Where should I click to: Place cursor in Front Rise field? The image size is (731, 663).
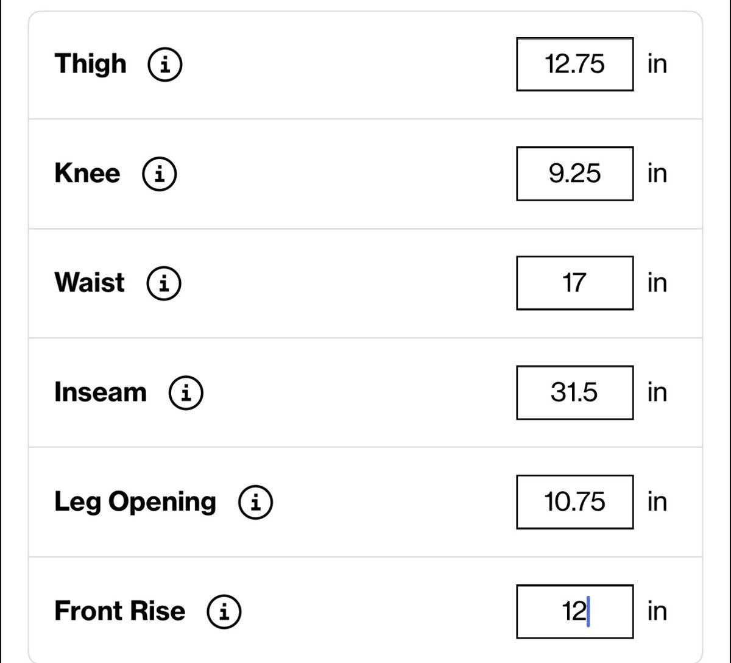(x=574, y=611)
